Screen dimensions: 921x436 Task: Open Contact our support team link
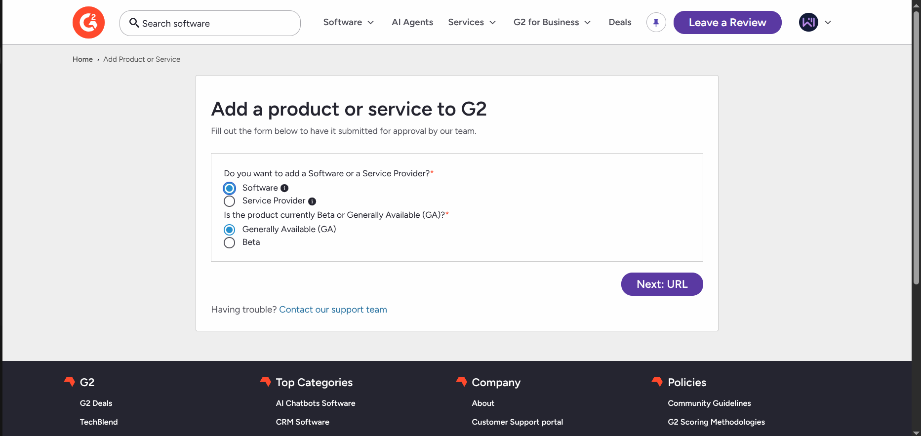pos(333,310)
